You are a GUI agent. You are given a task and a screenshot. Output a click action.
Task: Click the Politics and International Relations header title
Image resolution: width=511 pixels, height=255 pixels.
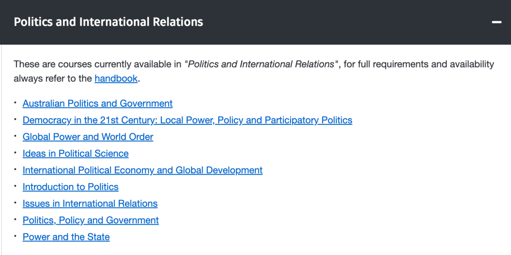click(x=108, y=22)
